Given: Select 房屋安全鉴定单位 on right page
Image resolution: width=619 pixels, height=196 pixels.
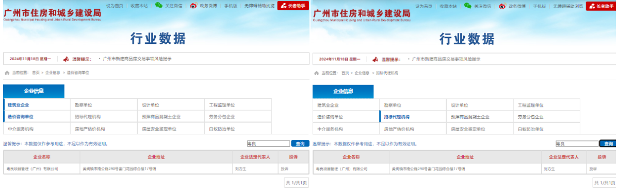Looking at the screenshot, I should point(480,129).
